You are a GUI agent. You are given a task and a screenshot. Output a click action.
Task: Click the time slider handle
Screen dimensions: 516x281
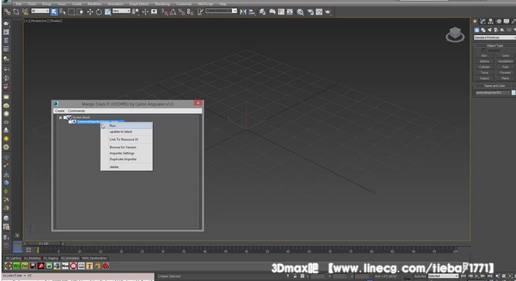[44, 244]
